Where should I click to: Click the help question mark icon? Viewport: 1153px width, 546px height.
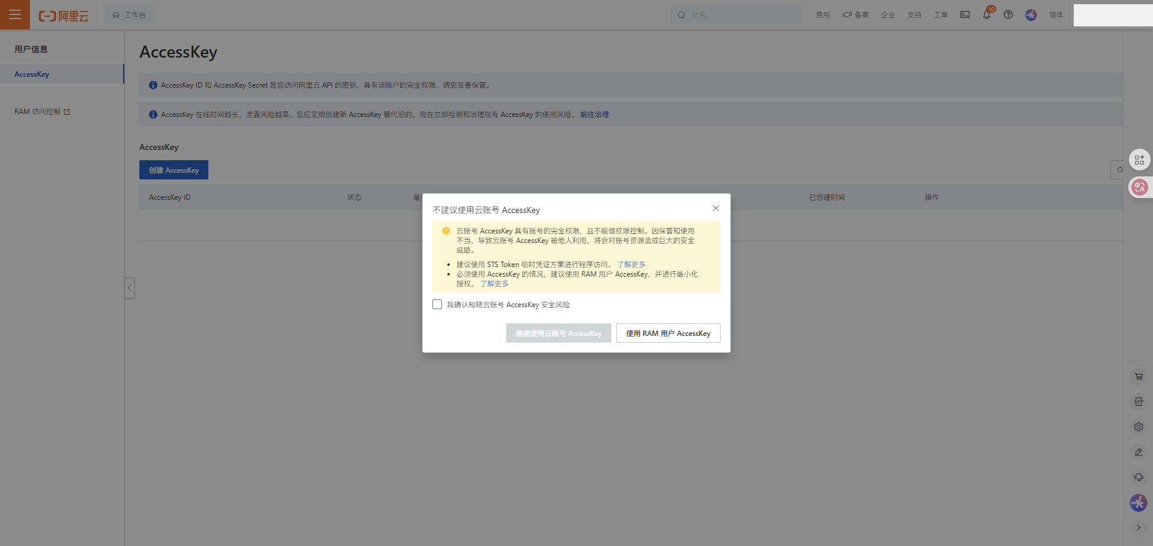tap(1008, 14)
